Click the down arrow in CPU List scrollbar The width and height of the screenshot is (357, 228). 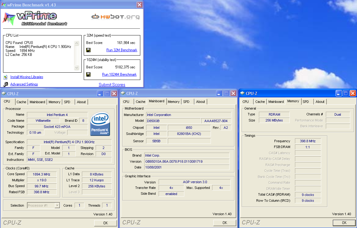(x=76, y=67)
